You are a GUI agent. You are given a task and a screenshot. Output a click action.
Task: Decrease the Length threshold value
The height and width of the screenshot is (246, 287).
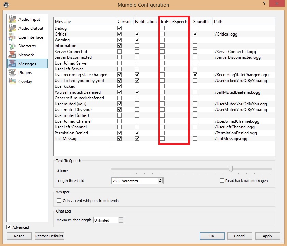tap(160, 182)
